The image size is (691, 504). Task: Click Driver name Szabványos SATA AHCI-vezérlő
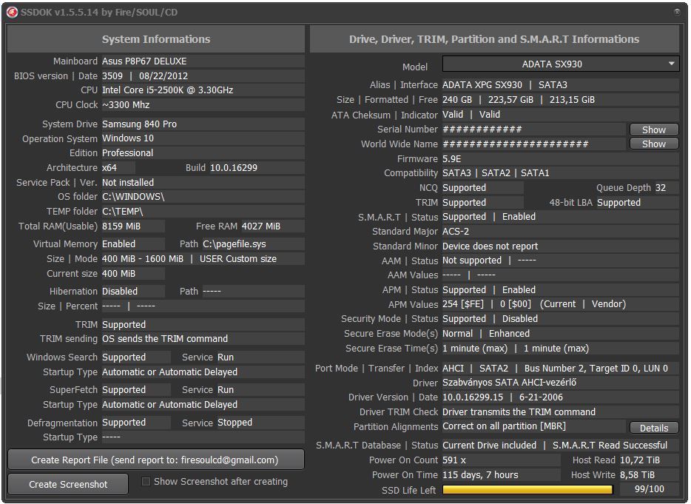click(x=510, y=383)
